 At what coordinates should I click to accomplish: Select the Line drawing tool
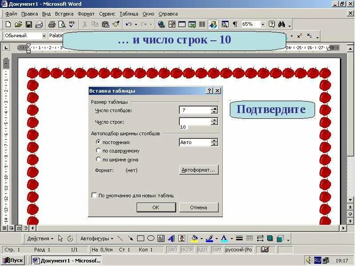(120, 239)
